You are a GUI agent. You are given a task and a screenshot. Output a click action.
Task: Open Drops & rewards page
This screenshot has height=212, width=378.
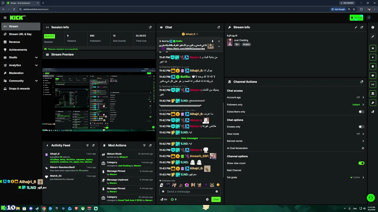[x=21, y=89]
